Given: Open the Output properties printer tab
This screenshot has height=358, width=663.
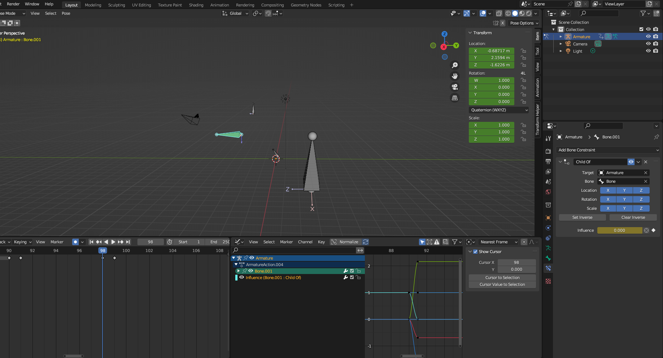Looking at the screenshot, I should click(548, 161).
